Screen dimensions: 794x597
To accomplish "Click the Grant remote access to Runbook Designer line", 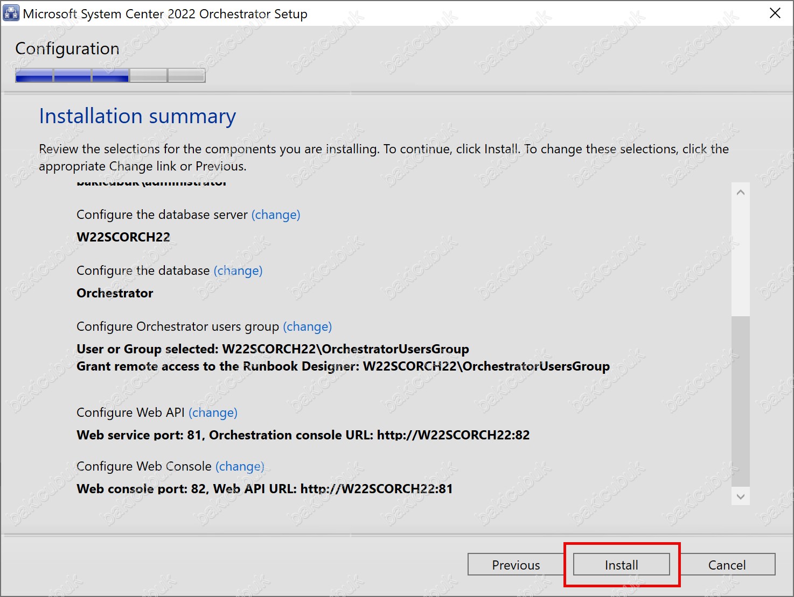I will point(343,366).
